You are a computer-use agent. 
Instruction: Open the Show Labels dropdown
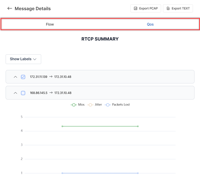[23, 59]
